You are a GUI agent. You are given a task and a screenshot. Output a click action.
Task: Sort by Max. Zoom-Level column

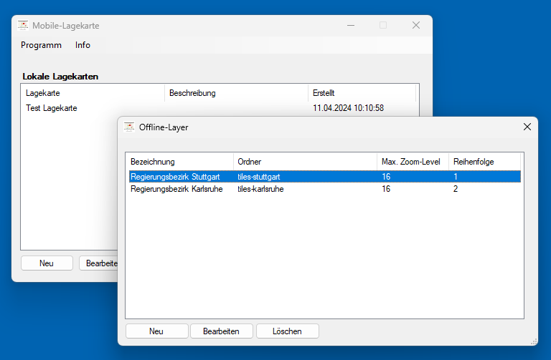413,162
